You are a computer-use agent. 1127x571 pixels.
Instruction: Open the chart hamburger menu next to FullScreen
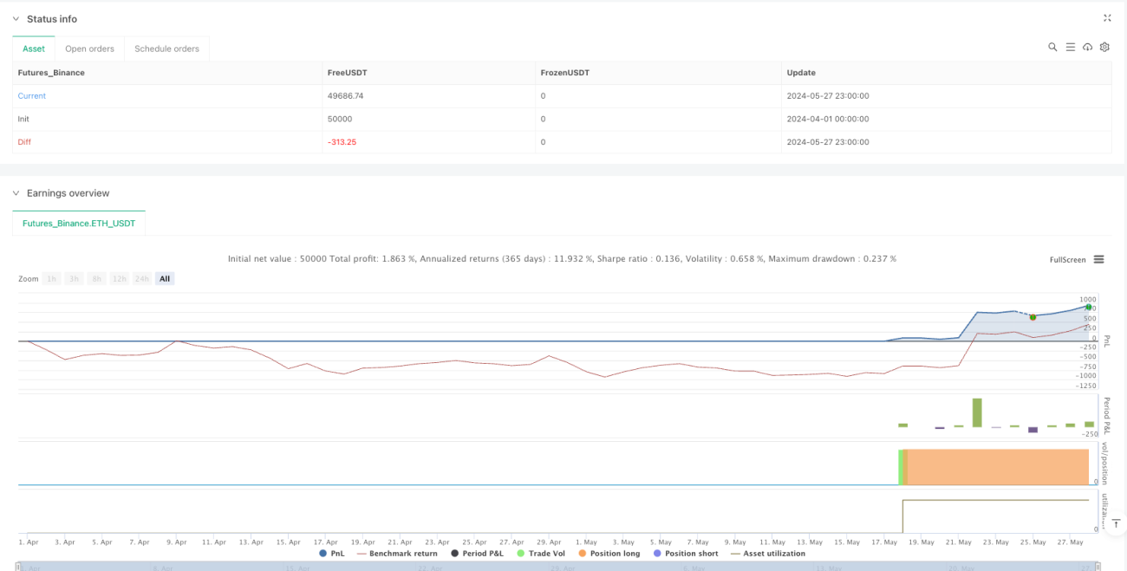coord(1098,259)
